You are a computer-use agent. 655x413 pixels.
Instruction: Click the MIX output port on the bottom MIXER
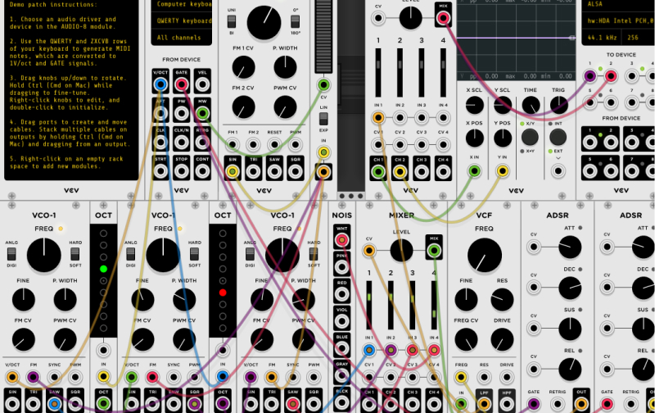point(434,251)
